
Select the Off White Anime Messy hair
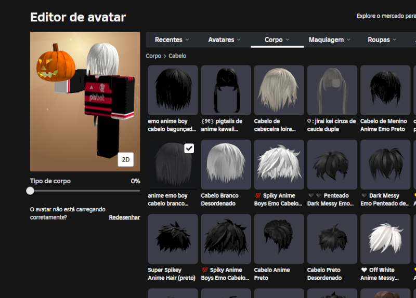(x=385, y=238)
